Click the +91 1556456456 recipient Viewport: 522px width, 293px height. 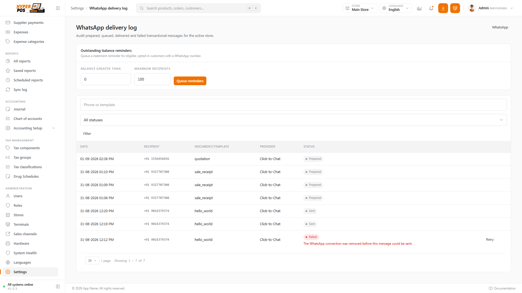click(157, 159)
